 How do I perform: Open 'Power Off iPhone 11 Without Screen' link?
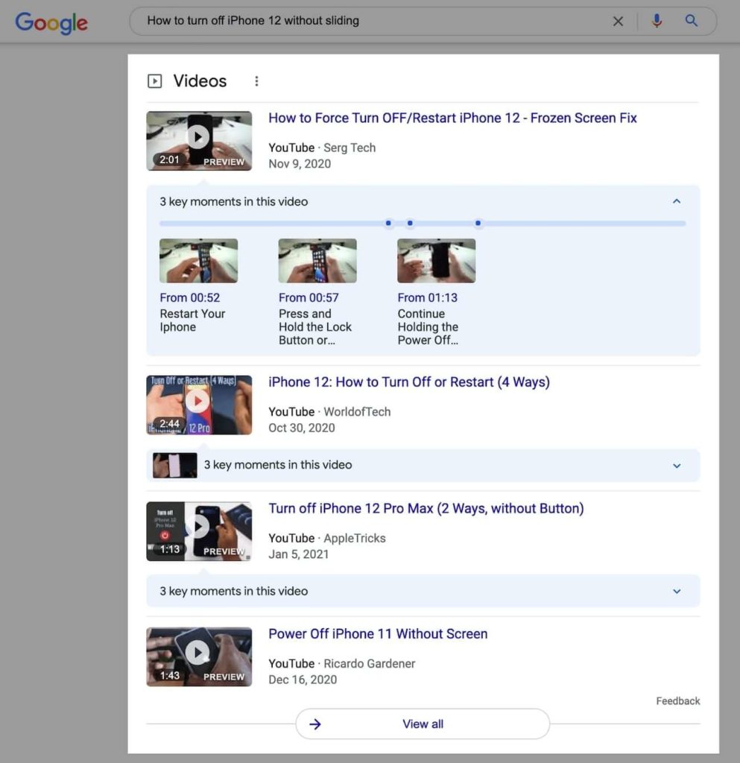tap(378, 634)
